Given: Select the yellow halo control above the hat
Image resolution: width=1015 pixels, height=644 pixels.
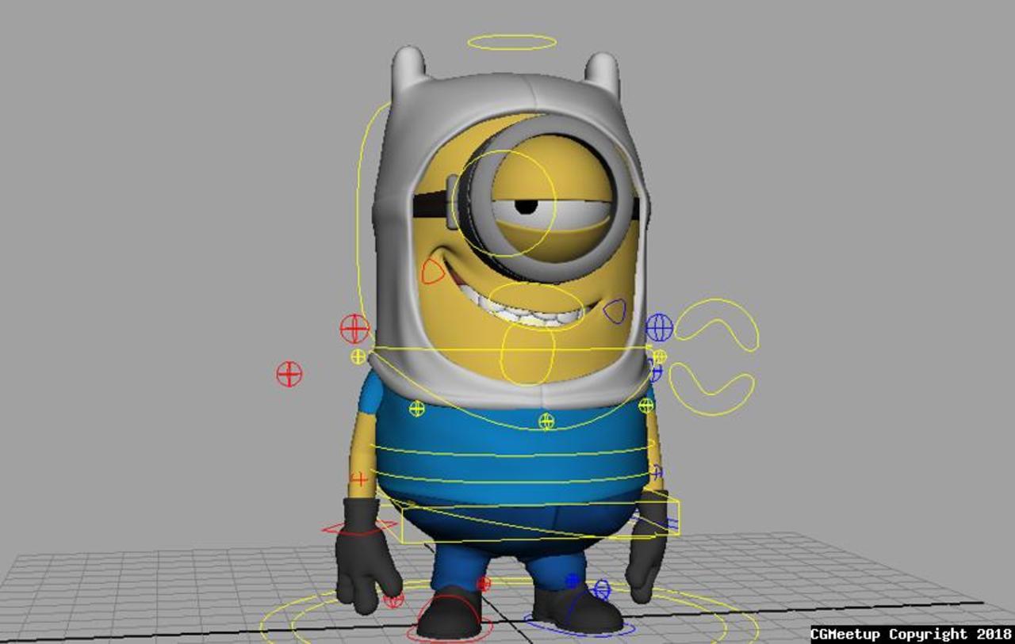Looking at the screenshot, I should (x=511, y=42).
